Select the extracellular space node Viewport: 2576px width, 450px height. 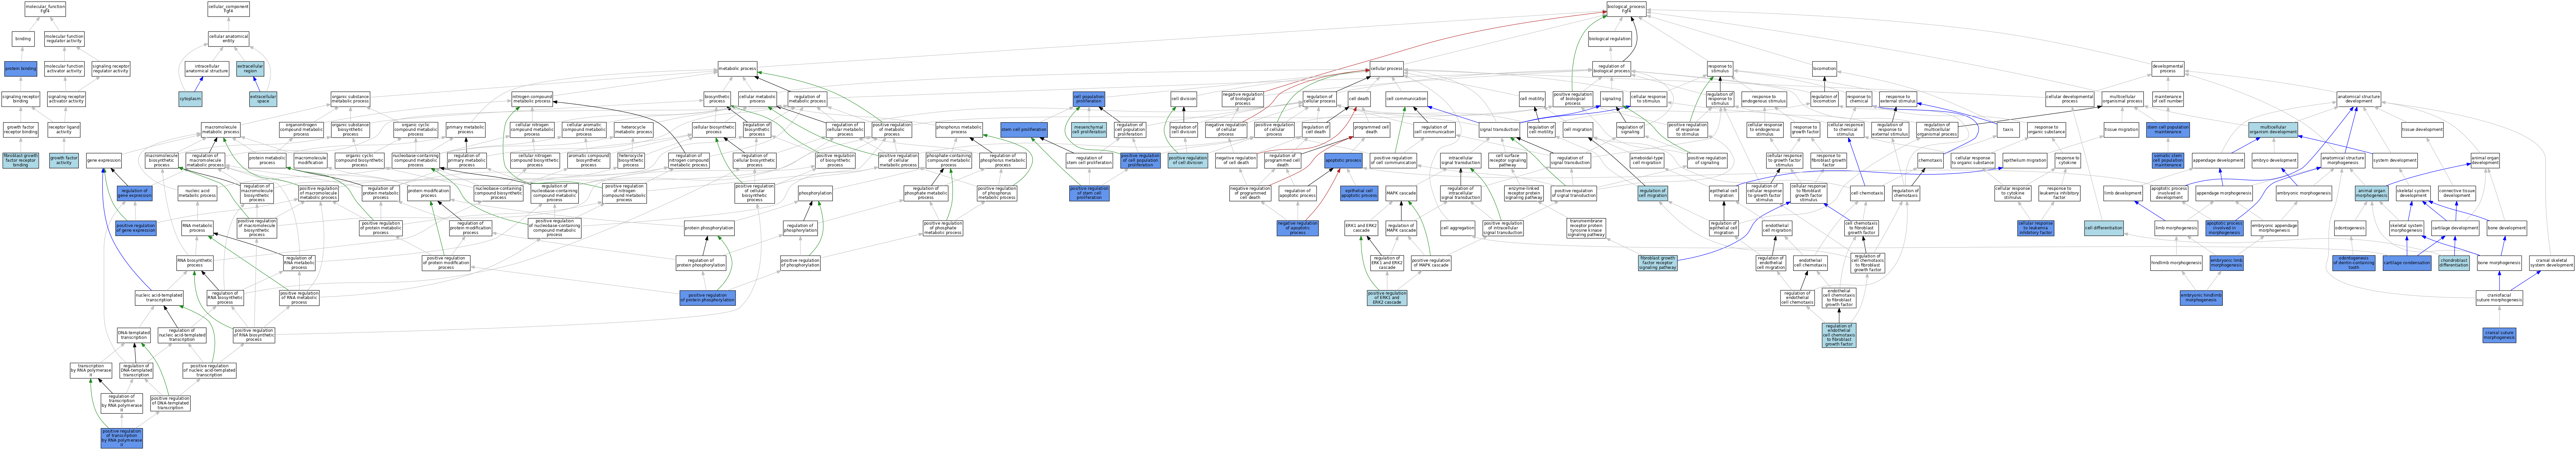[263, 99]
